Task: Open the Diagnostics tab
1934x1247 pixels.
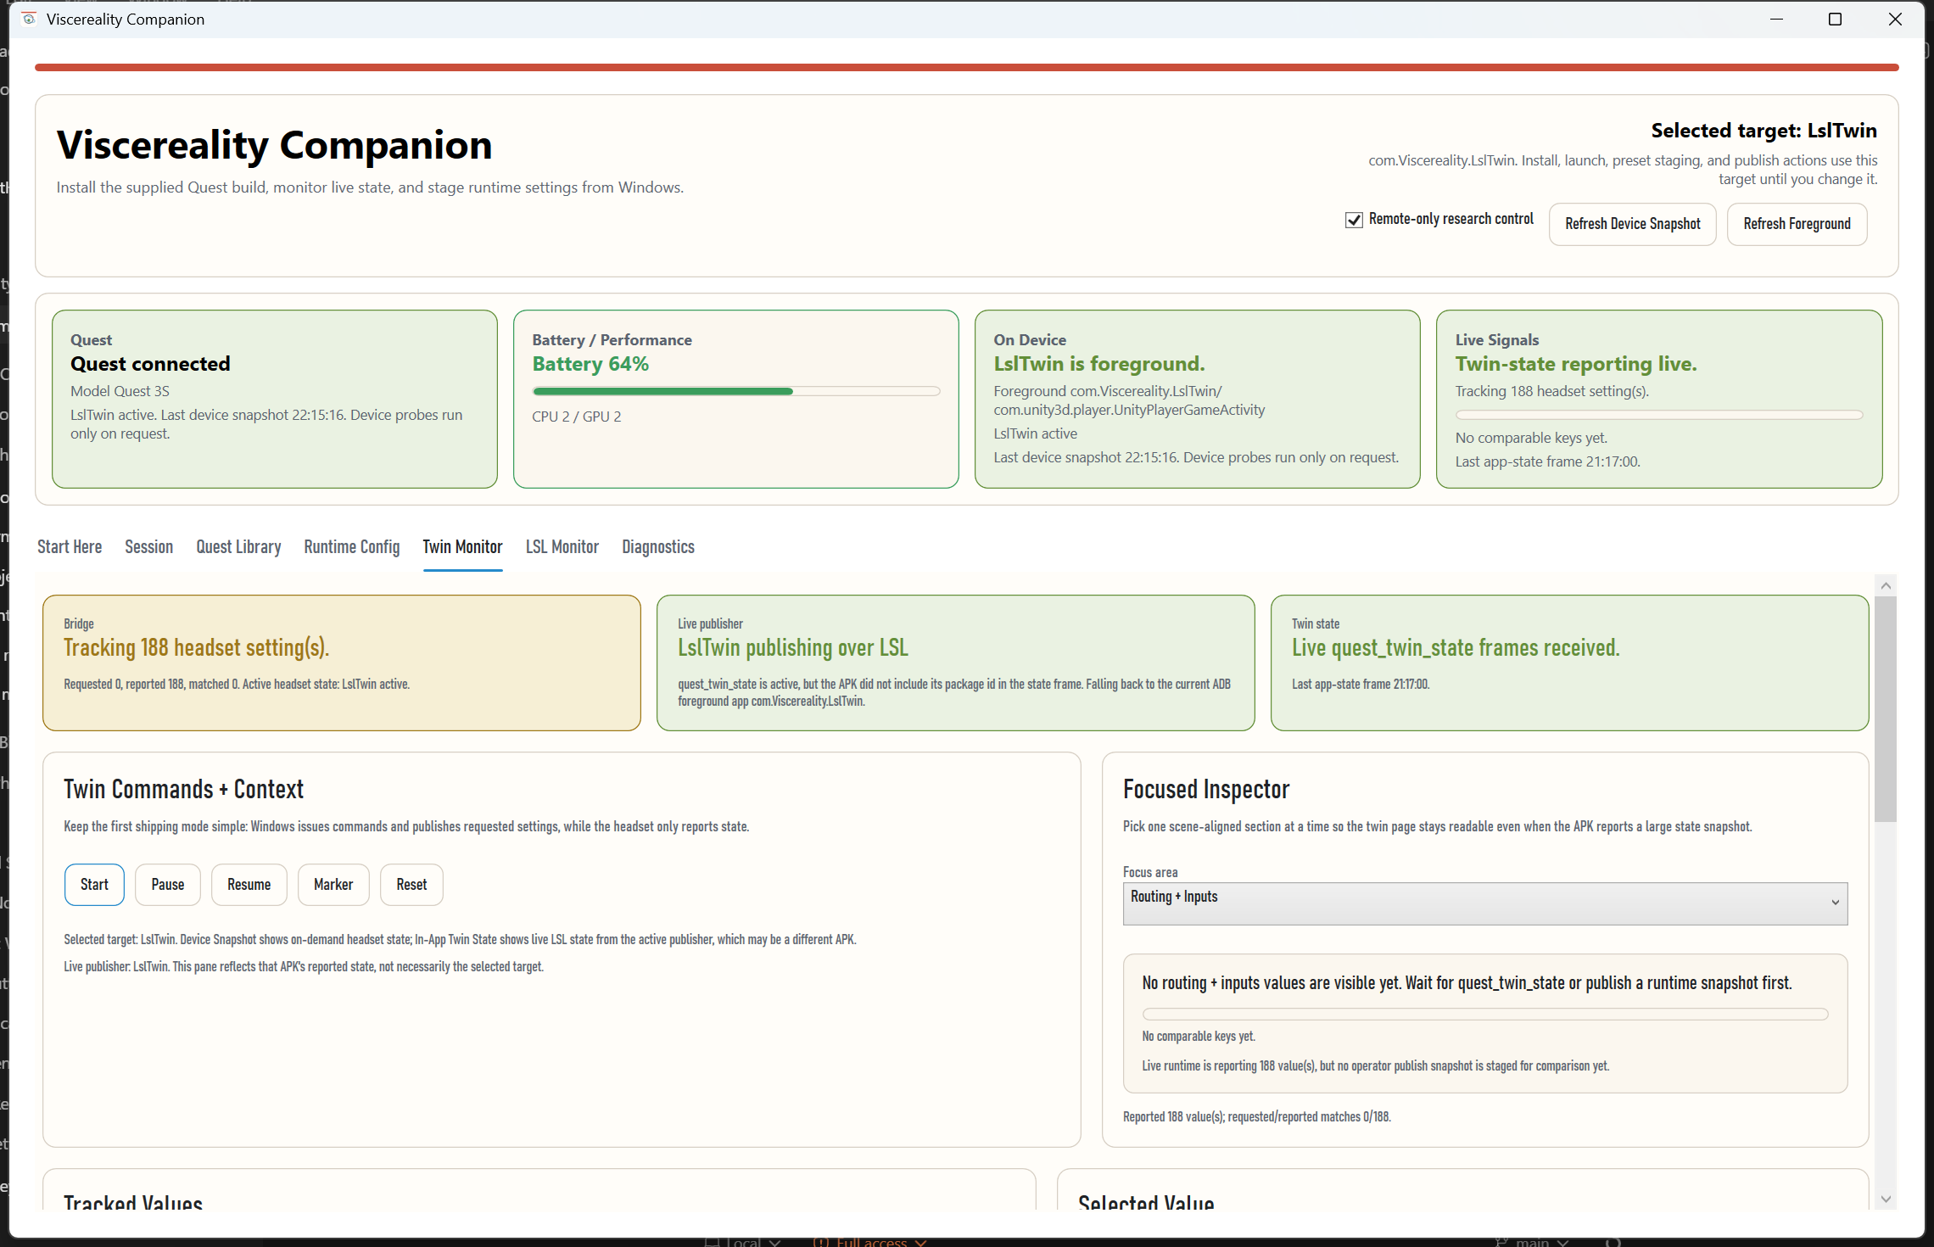Action: point(658,547)
